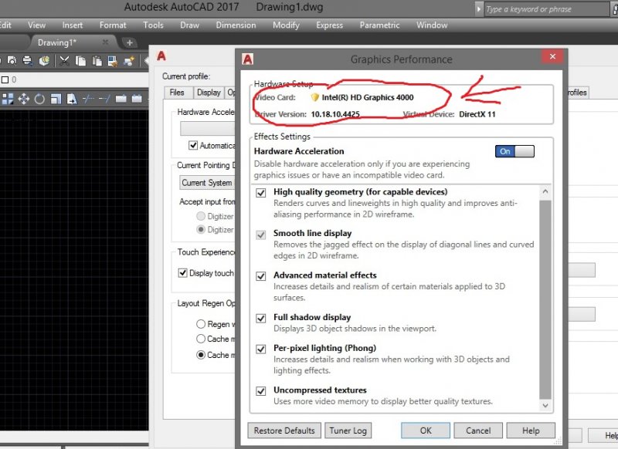Click the effects list scrollbar thumb
The width and height of the screenshot is (618, 449).
pos(545,299)
